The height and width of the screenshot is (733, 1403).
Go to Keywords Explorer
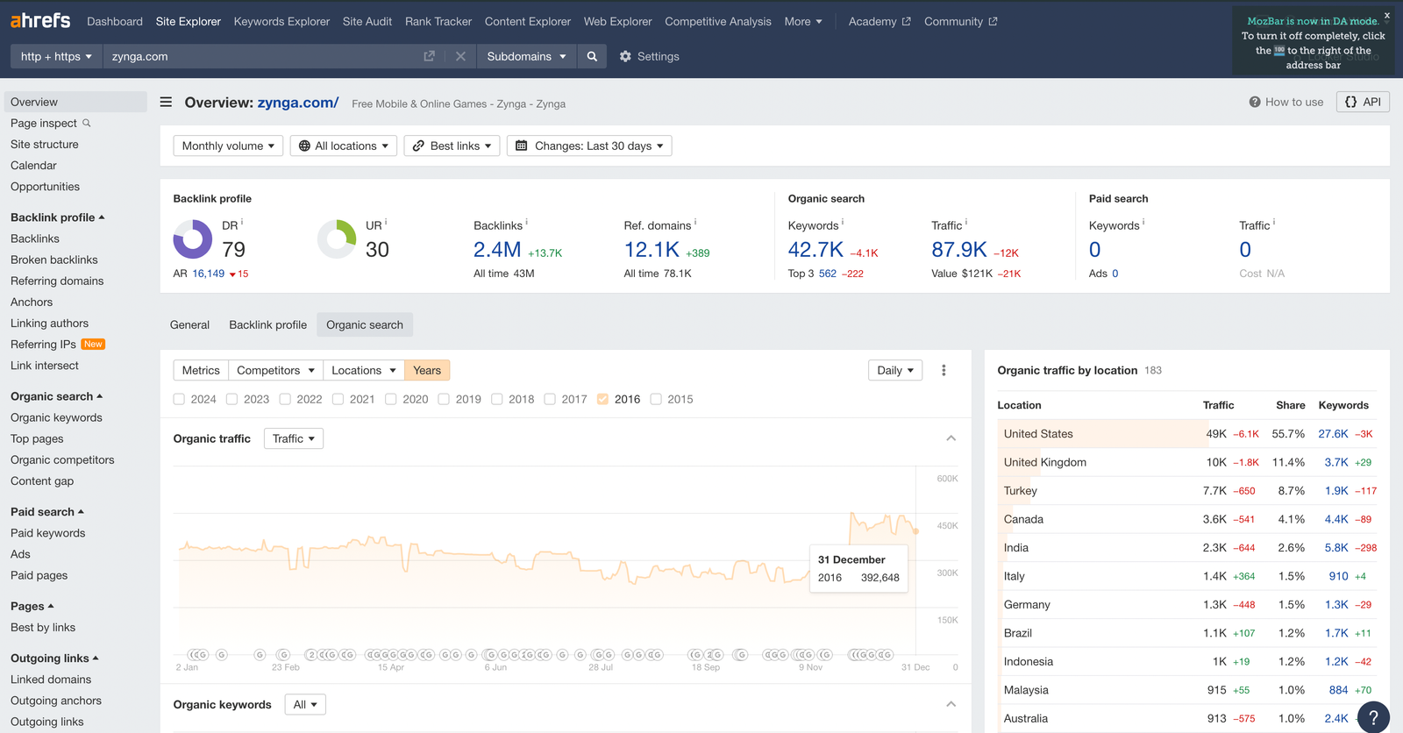click(x=281, y=21)
